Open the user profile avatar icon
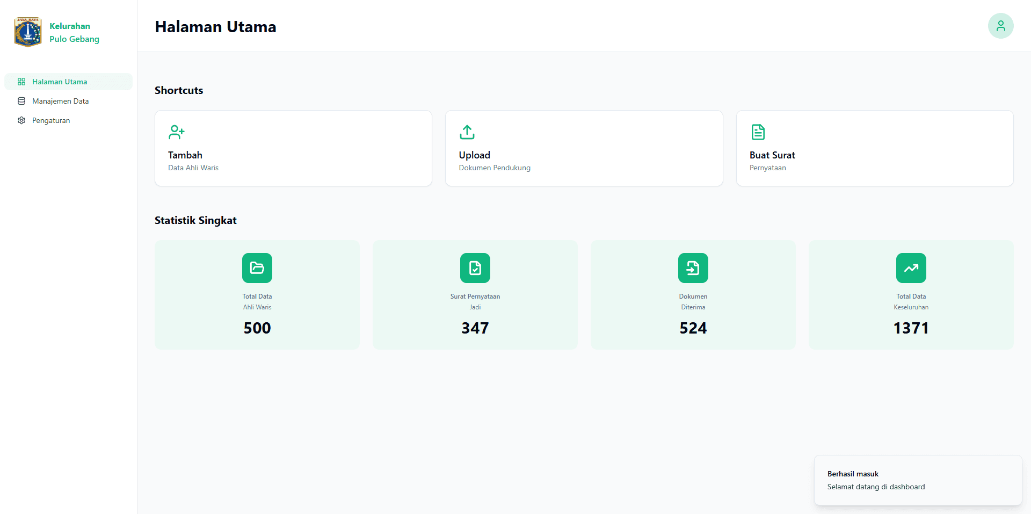The image size is (1031, 514). click(1000, 26)
